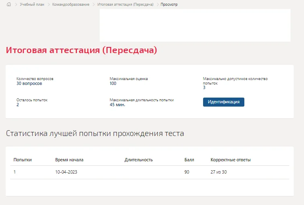Go to the Командообразование breadcrumb link
Screen dimensions: 304x205
[71, 4]
